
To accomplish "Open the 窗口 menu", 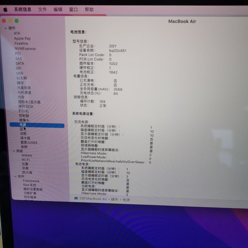I will point(73,10).
